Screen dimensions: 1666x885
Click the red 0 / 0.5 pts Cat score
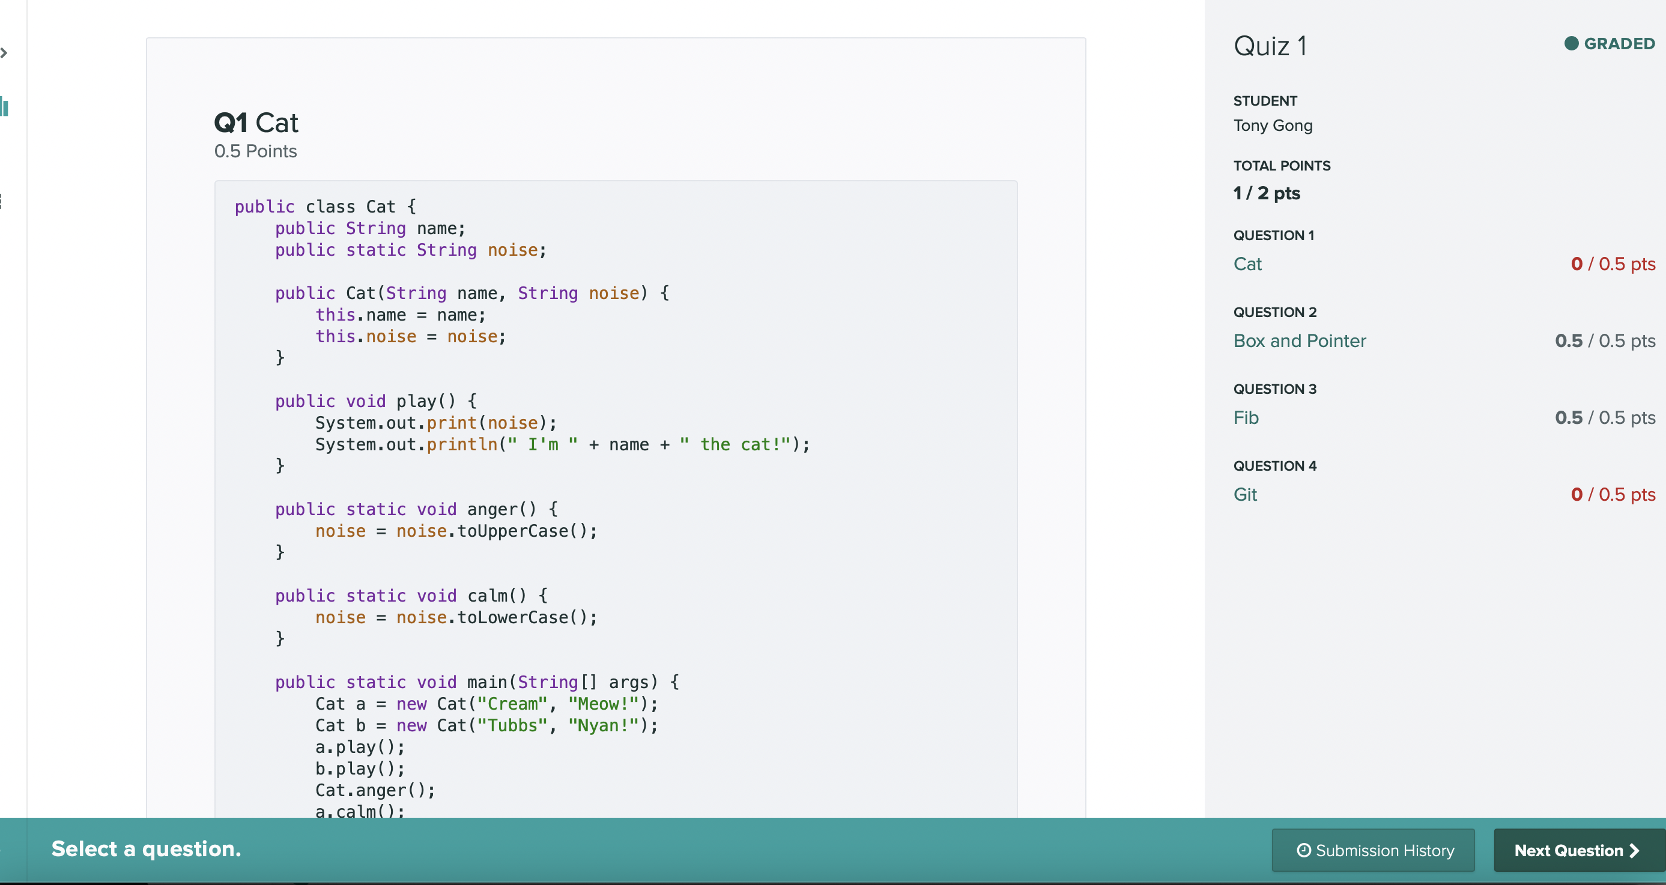click(1613, 264)
